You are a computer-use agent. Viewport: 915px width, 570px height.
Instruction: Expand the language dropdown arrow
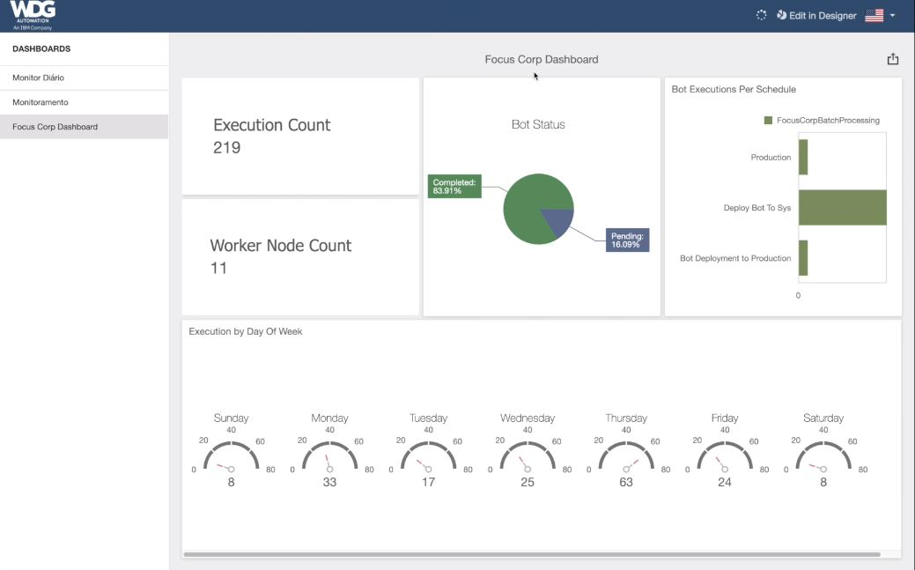(892, 16)
